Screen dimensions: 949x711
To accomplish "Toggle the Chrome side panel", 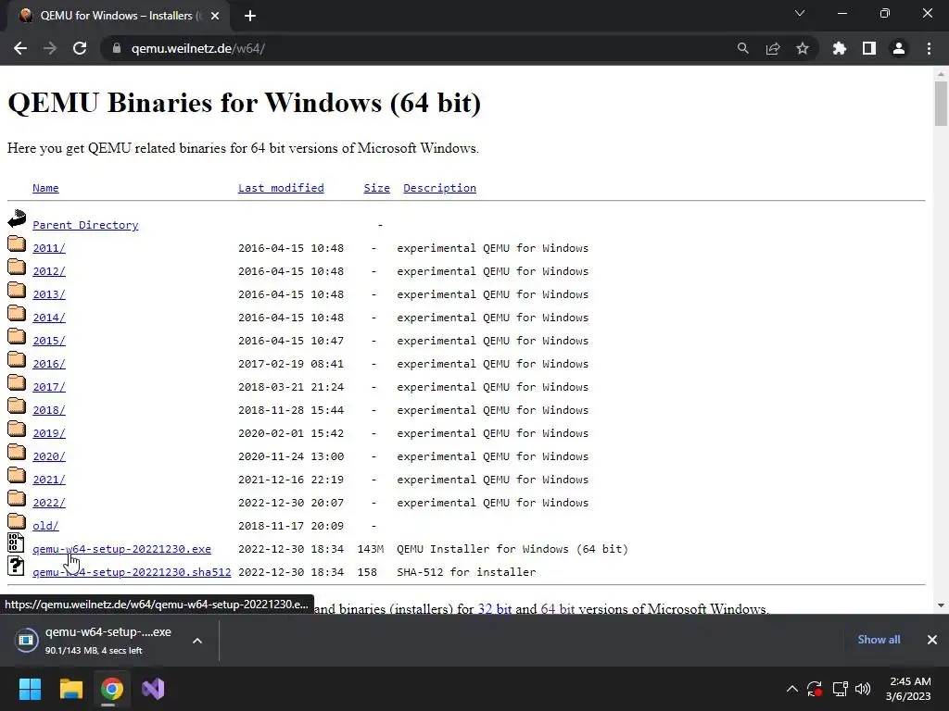I will (x=869, y=48).
